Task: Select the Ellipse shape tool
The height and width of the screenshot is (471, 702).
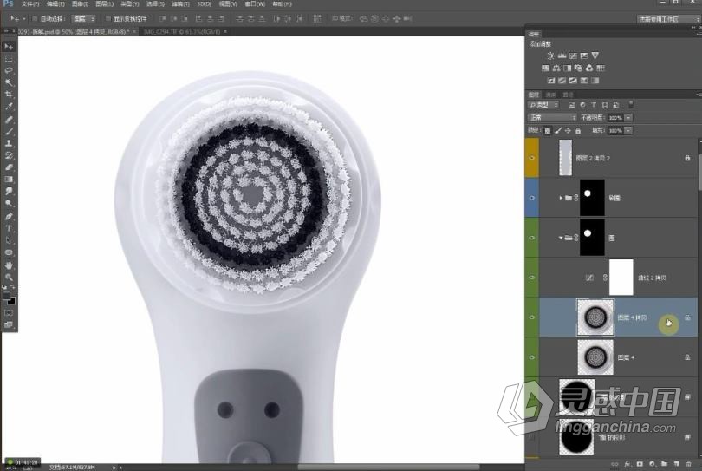Action: [x=9, y=252]
